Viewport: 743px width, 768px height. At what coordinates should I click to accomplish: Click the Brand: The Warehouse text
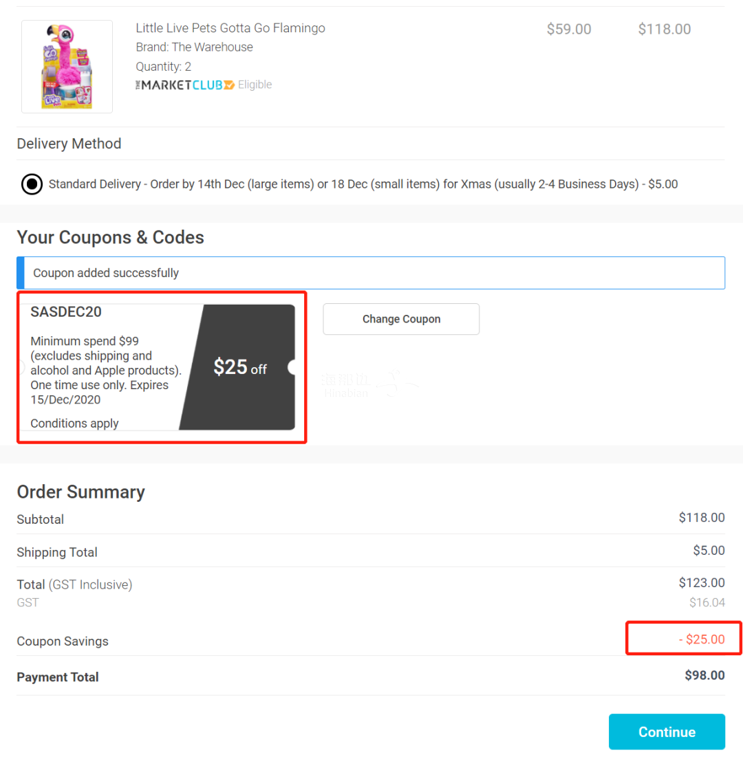(195, 47)
